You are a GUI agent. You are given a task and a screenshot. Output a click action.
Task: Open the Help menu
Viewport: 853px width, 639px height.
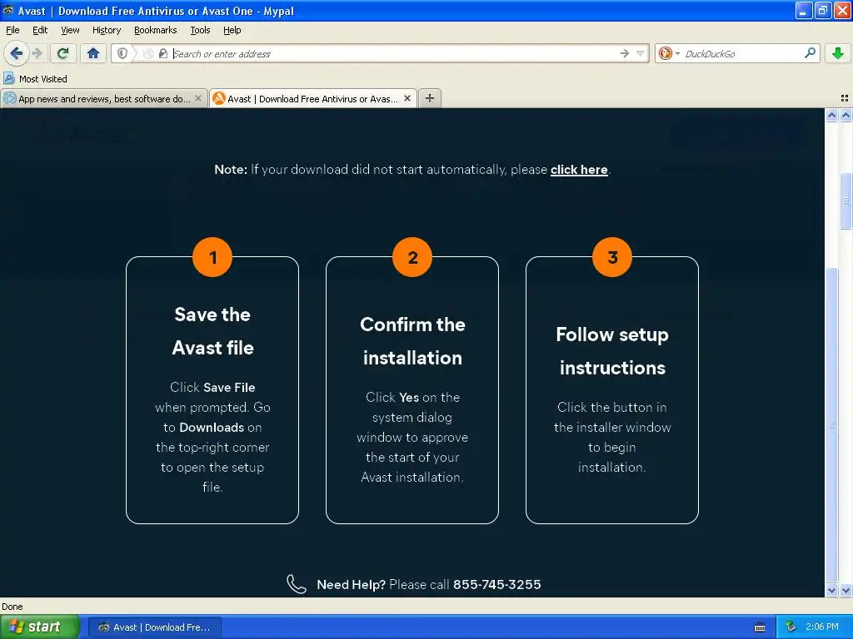point(232,30)
